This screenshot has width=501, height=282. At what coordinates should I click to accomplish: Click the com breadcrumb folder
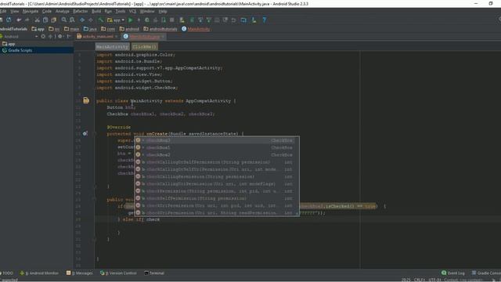click(x=108, y=29)
